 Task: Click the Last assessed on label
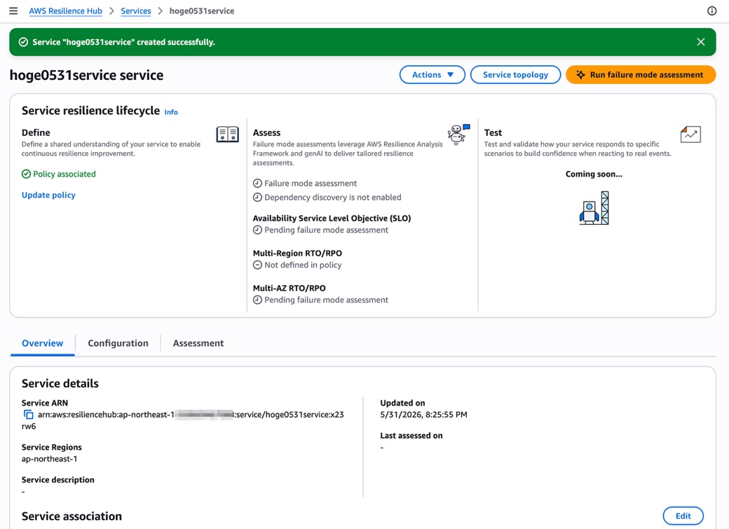pyautogui.click(x=411, y=436)
